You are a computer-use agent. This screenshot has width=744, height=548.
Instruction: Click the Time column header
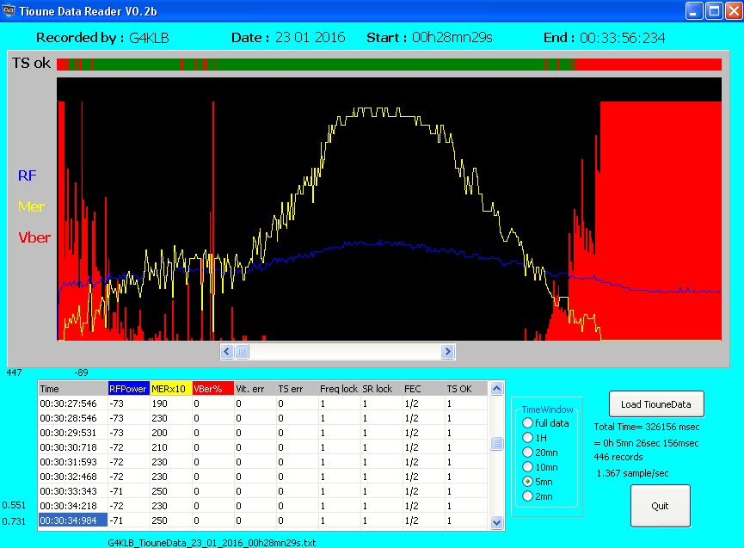pos(73,389)
